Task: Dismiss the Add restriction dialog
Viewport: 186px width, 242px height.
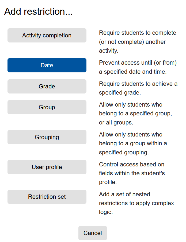Action: tap(93, 233)
